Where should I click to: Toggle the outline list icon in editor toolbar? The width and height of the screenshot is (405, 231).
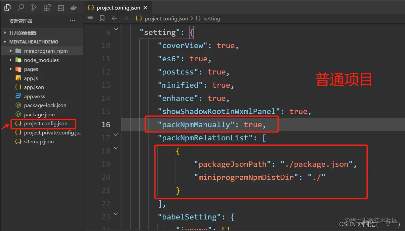coord(90,18)
